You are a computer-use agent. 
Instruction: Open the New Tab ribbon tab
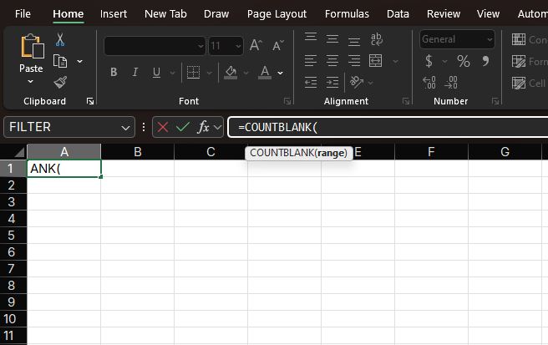(x=165, y=13)
